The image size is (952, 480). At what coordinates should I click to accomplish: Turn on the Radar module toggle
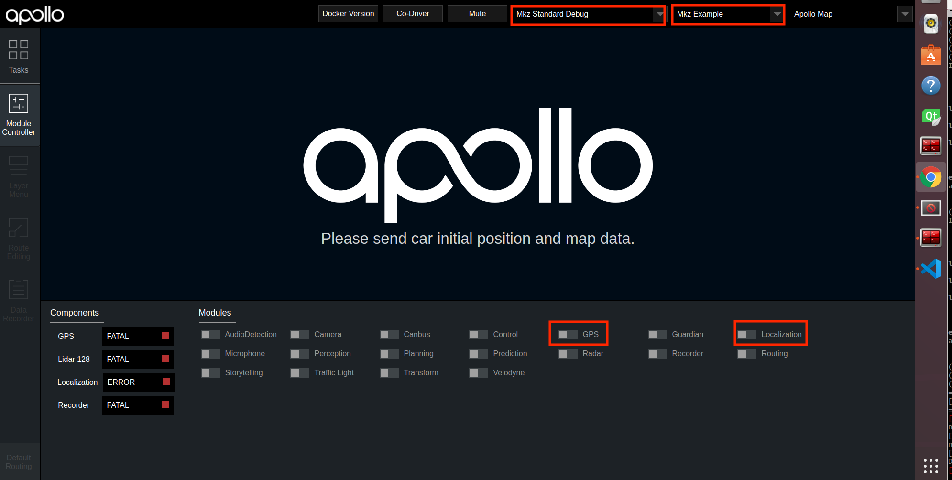(x=568, y=354)
